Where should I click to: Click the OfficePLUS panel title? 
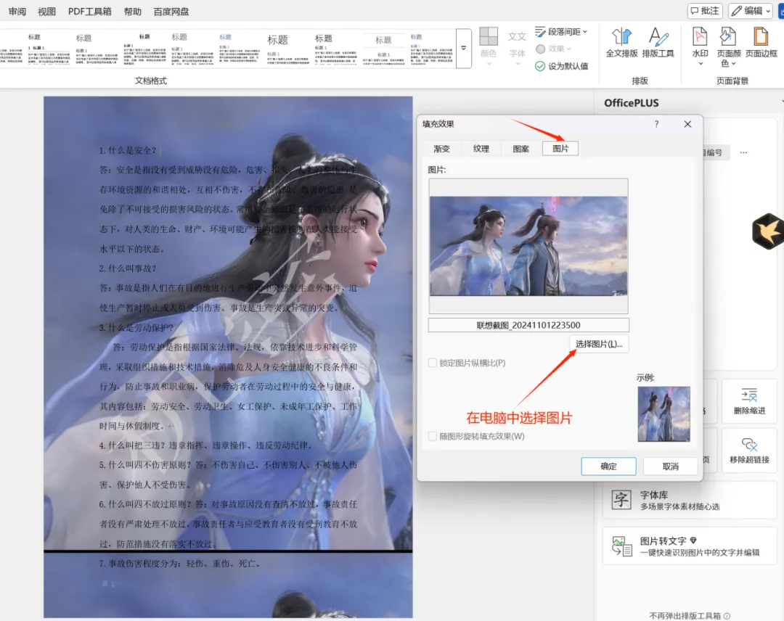click(631, 103)
